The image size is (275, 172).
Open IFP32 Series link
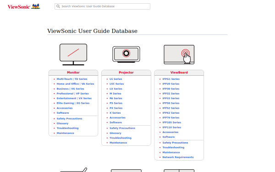(x=171, y=94)
